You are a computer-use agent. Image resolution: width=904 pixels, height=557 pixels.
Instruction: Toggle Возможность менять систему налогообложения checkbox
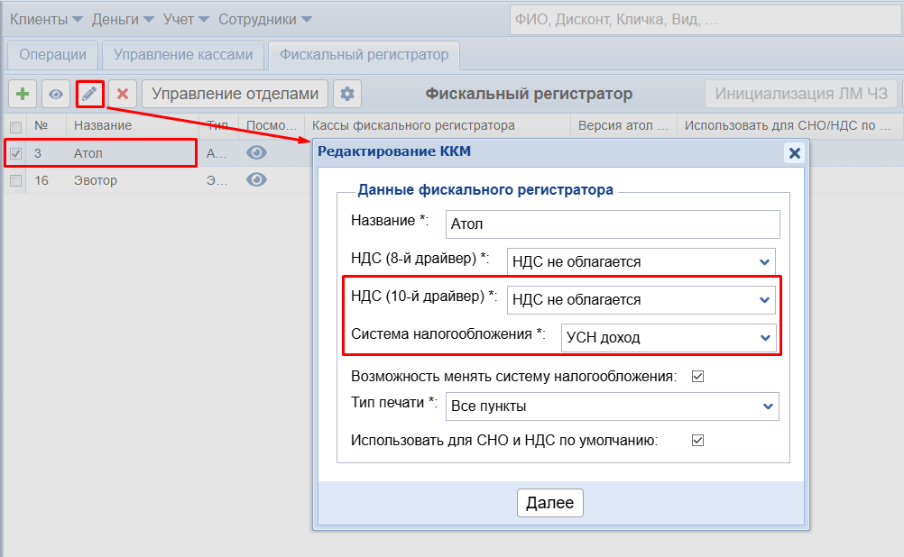pos(697,377)
